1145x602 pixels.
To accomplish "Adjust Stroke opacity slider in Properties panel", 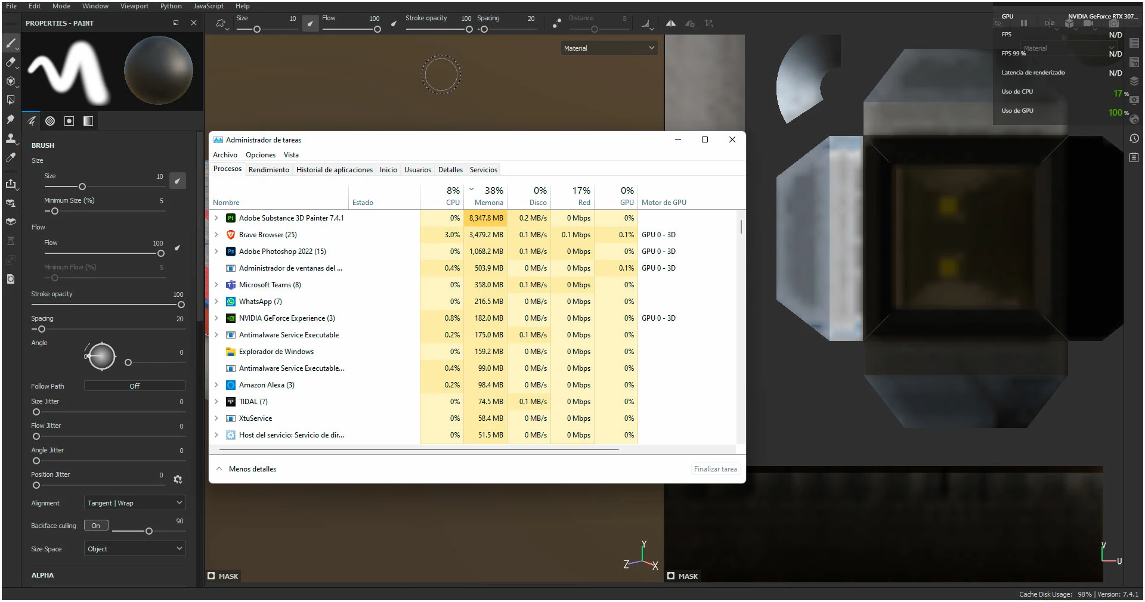I will coord(107,305).
